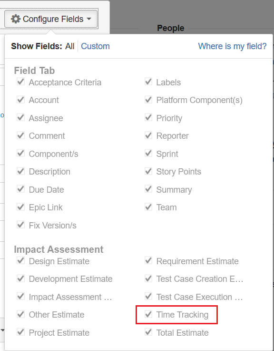This screenshot has height=351, width=274.
Task: Show All fields
Action: [69, 46]
